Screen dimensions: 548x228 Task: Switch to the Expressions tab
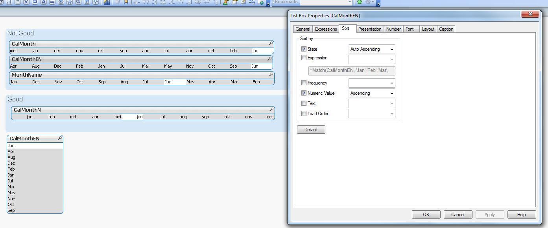(326, 29)
